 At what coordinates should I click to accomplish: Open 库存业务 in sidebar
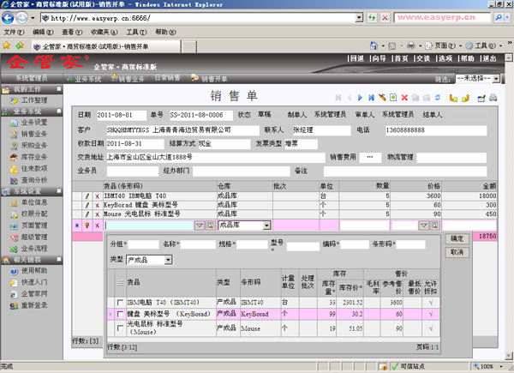(x=34, y=157)
